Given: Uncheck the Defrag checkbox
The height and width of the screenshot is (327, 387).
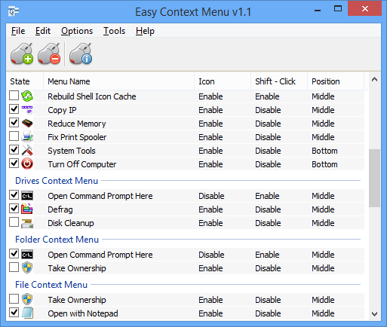Looking at the screenshot, I should coord(14,208).
